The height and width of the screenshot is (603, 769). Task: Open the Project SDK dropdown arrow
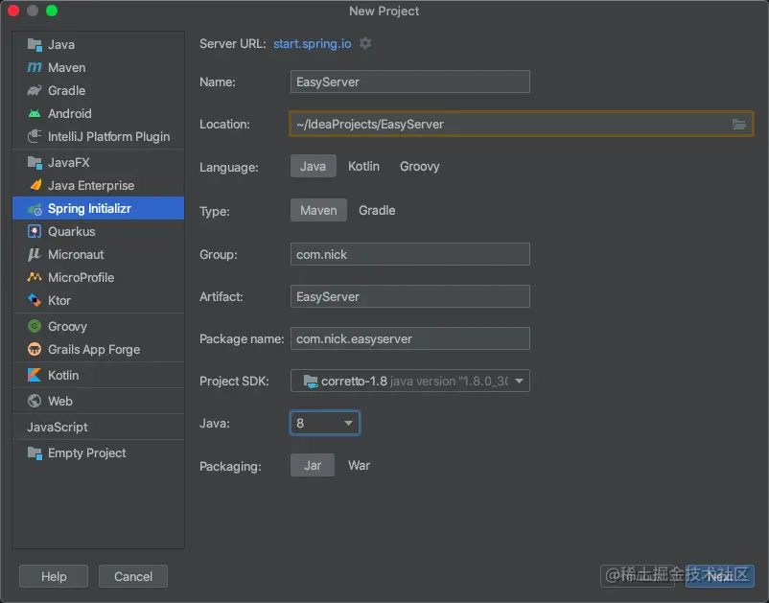[519, 381]
